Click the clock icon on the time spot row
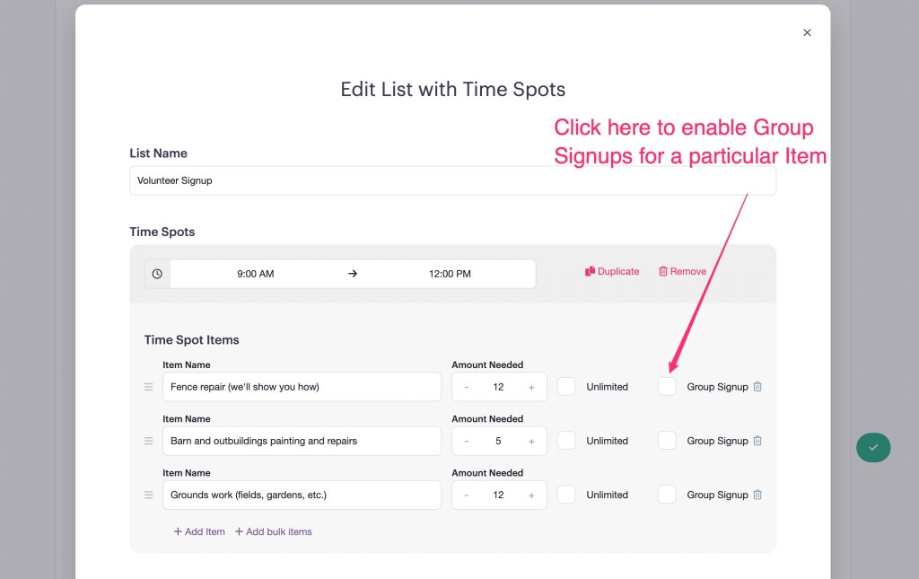The height and width of the screenshot is (579, 919). tap(157, 273)
